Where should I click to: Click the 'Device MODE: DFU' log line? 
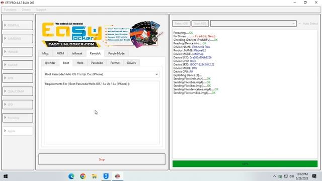point(185,68)
